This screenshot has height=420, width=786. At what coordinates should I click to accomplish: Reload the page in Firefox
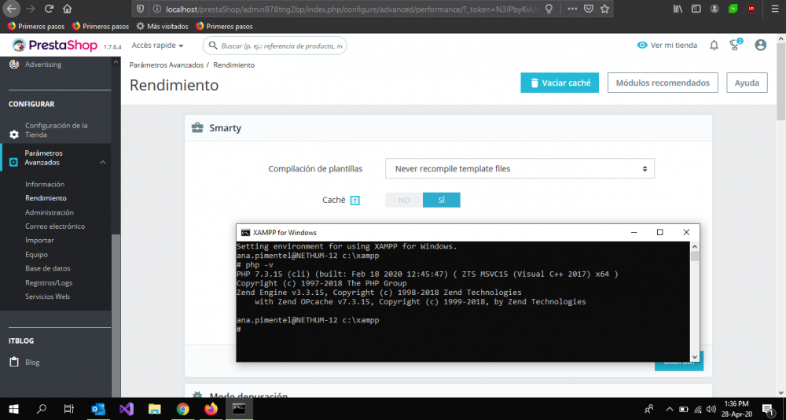[x=49, y=9]
